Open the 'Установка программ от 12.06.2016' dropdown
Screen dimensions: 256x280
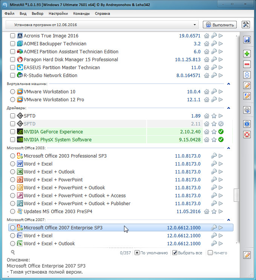point(102,25)
